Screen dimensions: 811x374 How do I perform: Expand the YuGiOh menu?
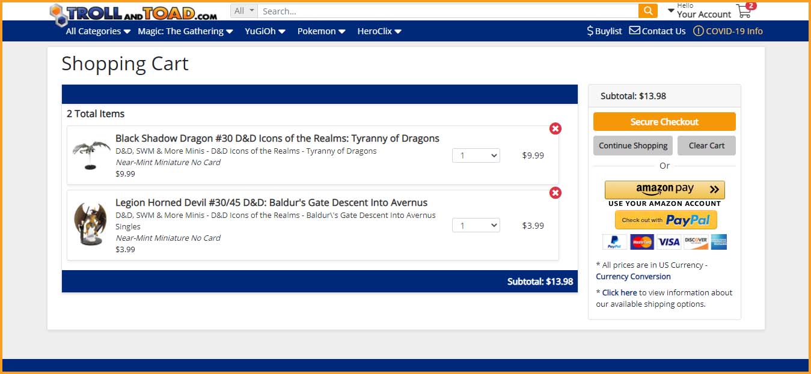point(265,31)
